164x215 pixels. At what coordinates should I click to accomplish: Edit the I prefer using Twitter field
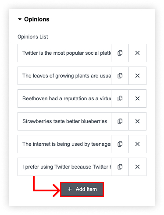tap(64, 167)
